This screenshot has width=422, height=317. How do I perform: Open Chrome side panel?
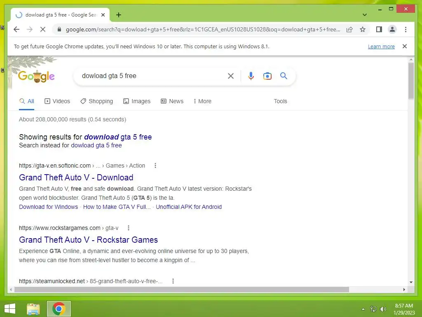[379, 29]
